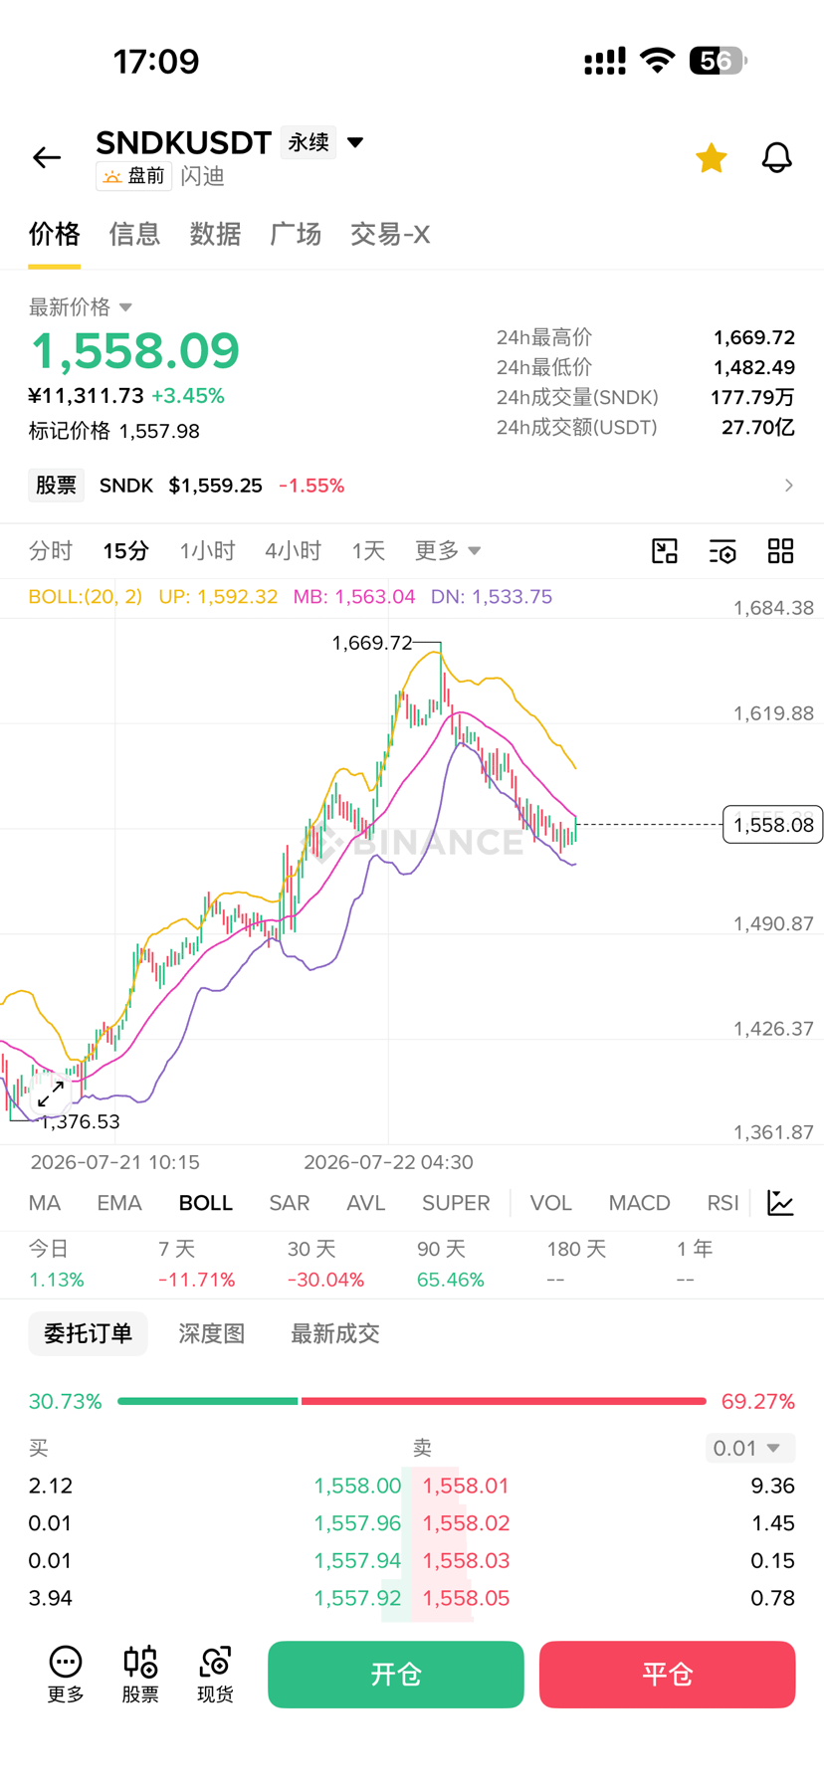Open the SNDKUSDT pair selector arrow
Viewport: 824px width, 1791px height.
coord(355,143)
